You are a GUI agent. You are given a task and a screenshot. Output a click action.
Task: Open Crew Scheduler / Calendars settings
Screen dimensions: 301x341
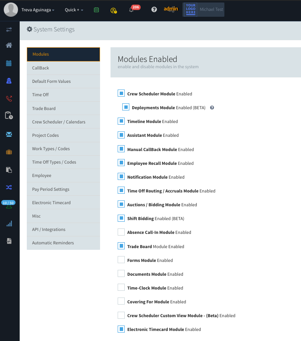63,122
